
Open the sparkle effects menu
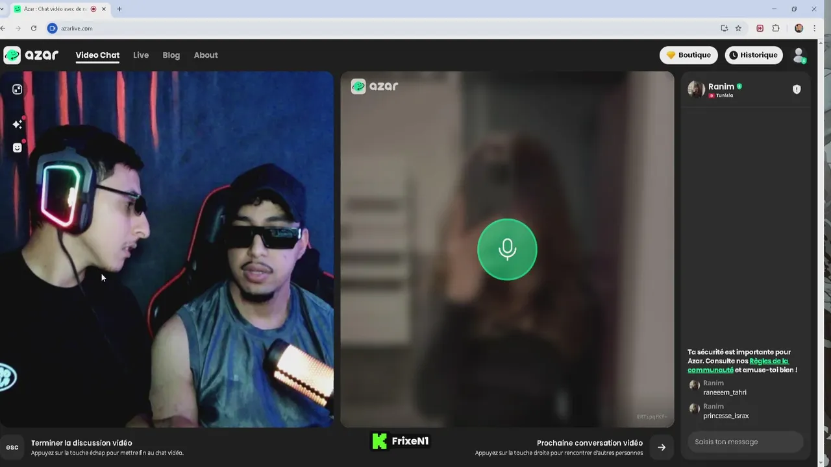(x=18, y=124)
